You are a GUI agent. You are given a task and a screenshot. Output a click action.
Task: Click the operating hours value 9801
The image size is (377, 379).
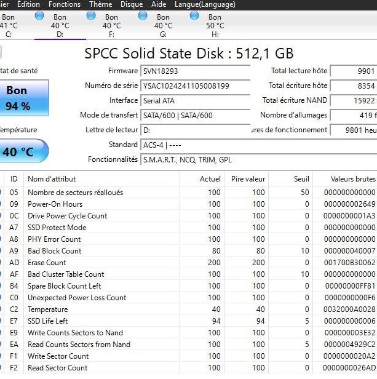pyautogui.click(x=354, y=130)
